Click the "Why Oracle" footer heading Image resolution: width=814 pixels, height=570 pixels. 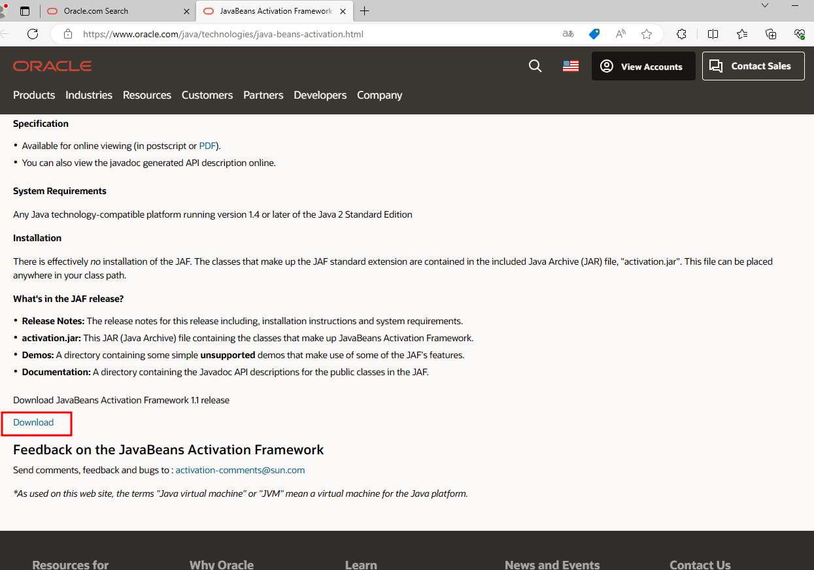pos(222,565)
